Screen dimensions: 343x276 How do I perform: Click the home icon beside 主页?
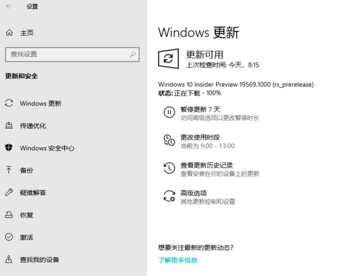point(9,33)
